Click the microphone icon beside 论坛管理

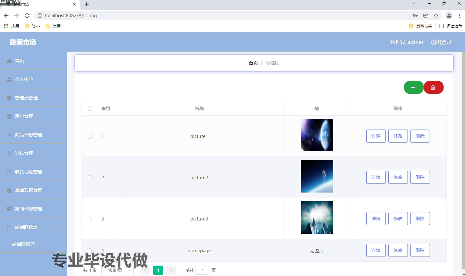click(9, 153)
